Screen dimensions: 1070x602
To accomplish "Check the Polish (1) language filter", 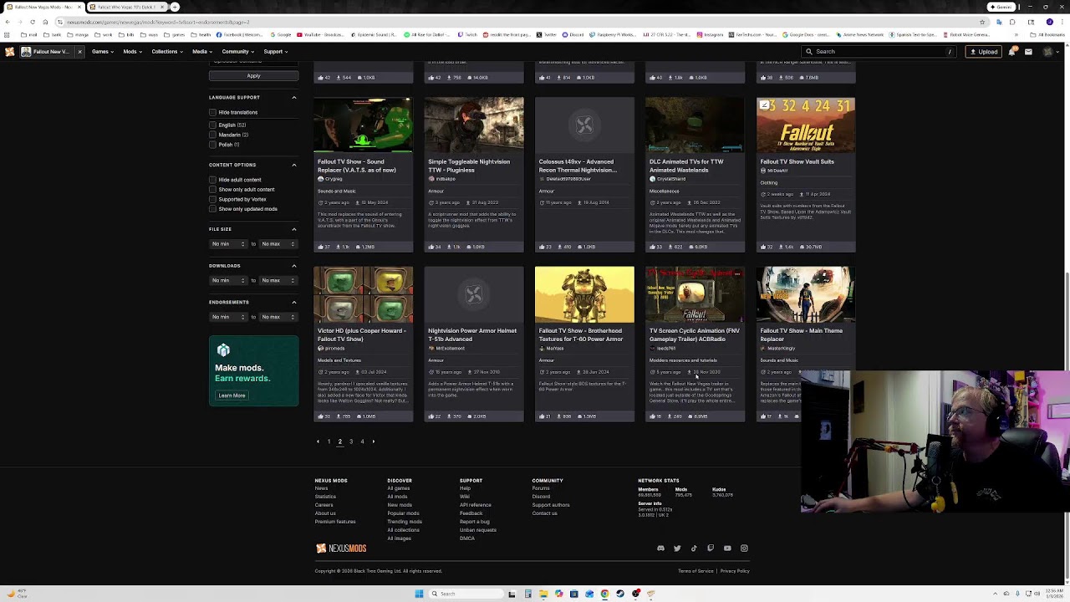I will (213, 145).
